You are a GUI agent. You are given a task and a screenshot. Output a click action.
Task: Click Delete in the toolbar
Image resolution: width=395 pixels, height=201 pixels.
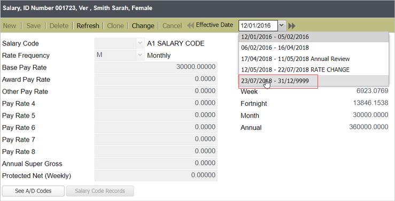(59, 26)
